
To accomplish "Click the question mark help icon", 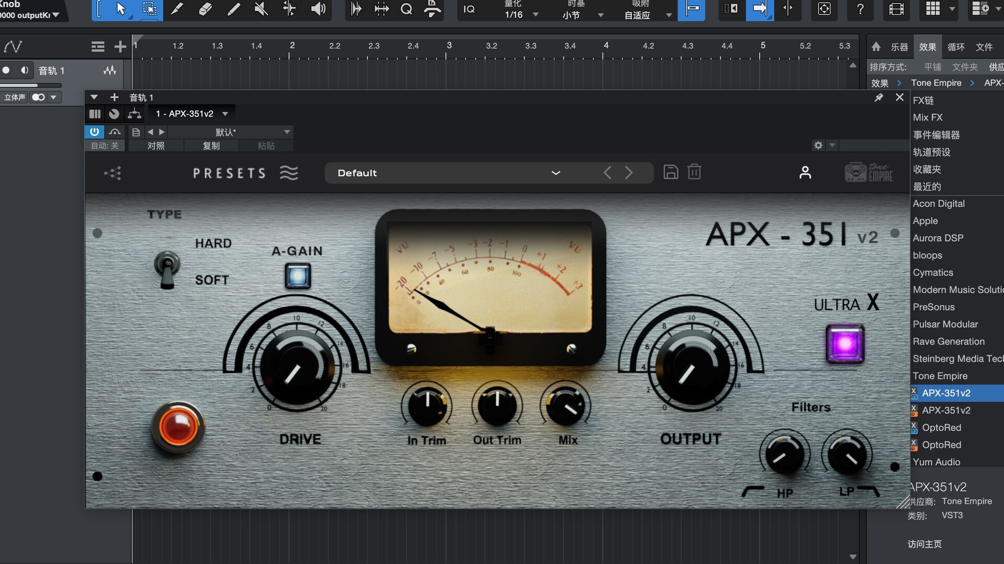I will (860, 9).
